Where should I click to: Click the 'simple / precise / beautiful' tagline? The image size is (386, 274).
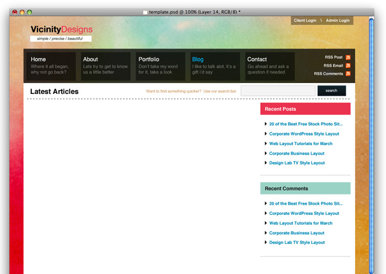(x=60, y=39)
